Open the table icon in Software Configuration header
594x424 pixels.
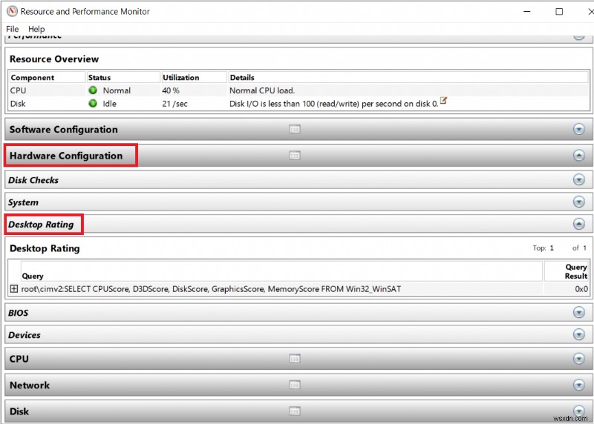click(295, 130)
